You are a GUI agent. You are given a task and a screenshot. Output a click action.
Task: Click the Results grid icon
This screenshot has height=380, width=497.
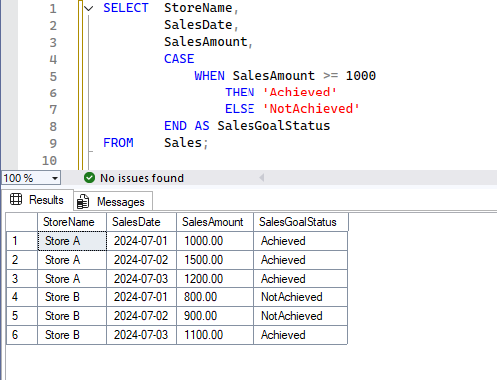16,199
